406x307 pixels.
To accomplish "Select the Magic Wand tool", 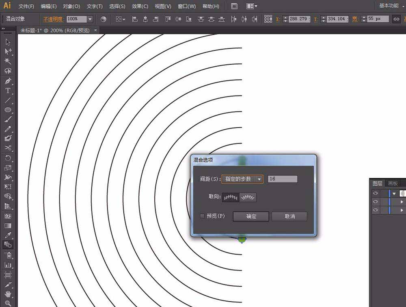I will tap(8, 61).
